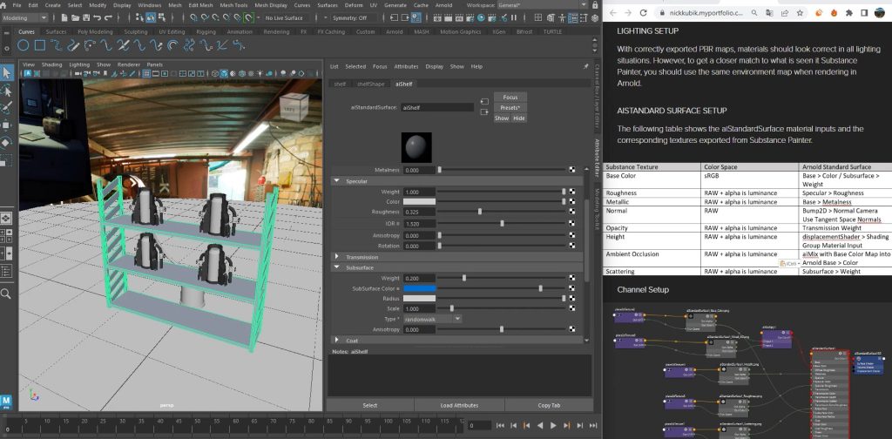Undo using the curved back arrow icon
The image size is (892, 439).
[x=98, y=17]
